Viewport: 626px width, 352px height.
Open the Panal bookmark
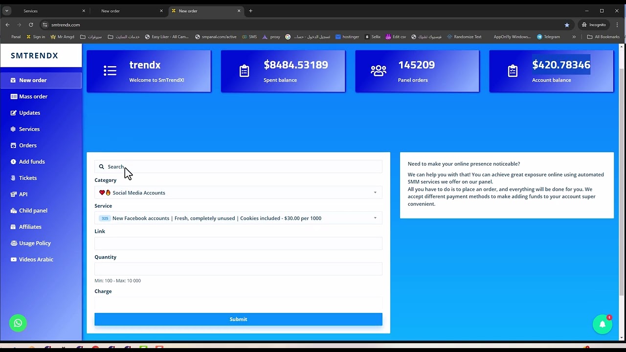pyautogui.click(x=16, y=37)
